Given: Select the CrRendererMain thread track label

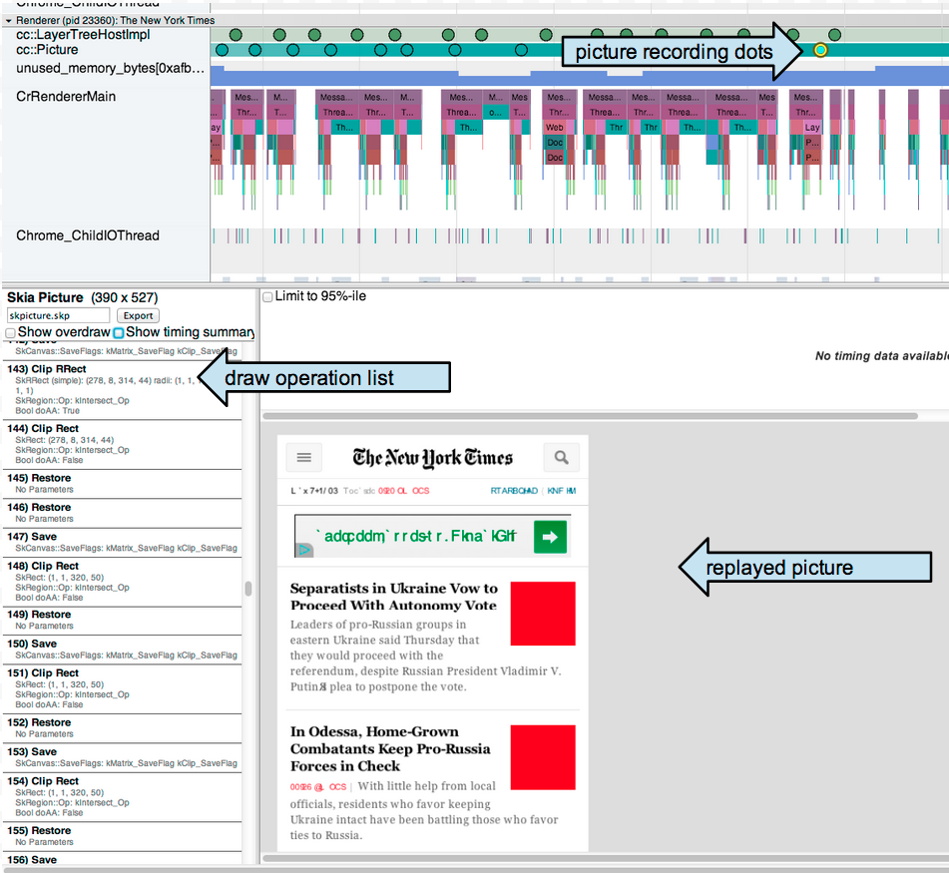Looking at the screenshot, I should [x=66, y=96].
